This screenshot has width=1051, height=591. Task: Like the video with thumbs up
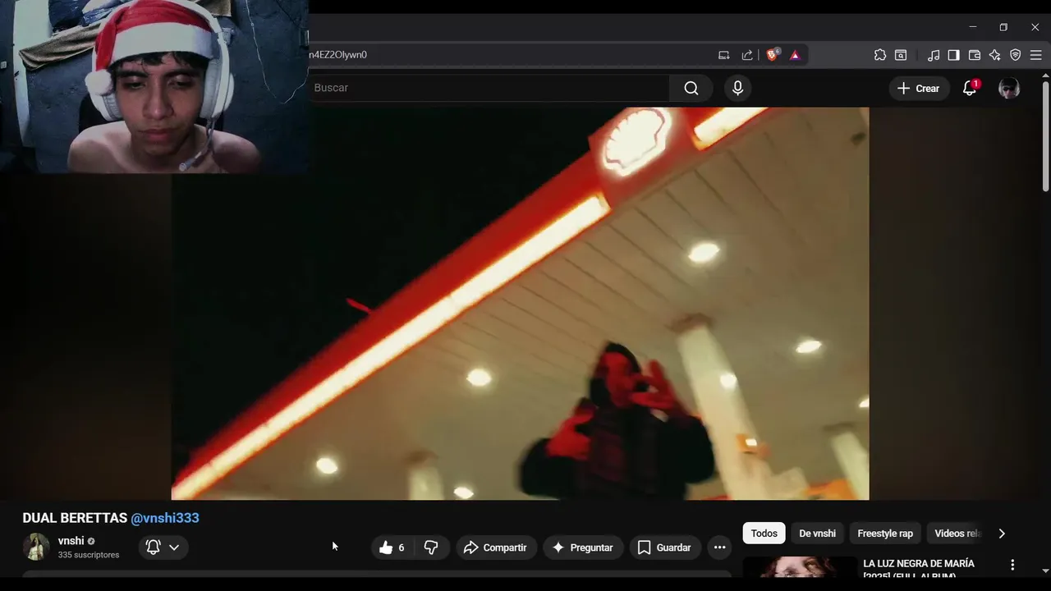(392, 547)
